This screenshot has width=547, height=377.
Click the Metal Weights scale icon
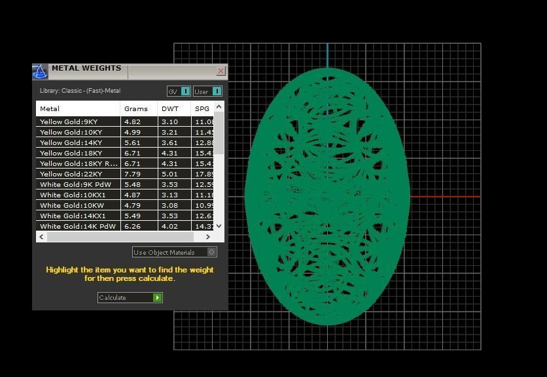coord(40,71)
